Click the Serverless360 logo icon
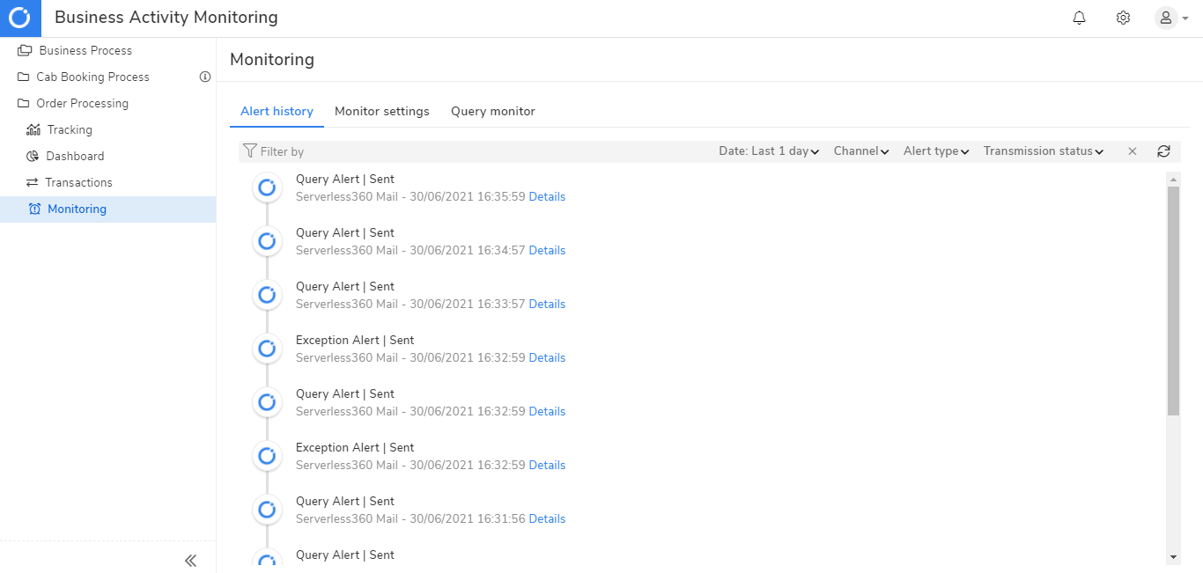The height and width of the screenshot is (573, 1203). click(x=20, y=18)
